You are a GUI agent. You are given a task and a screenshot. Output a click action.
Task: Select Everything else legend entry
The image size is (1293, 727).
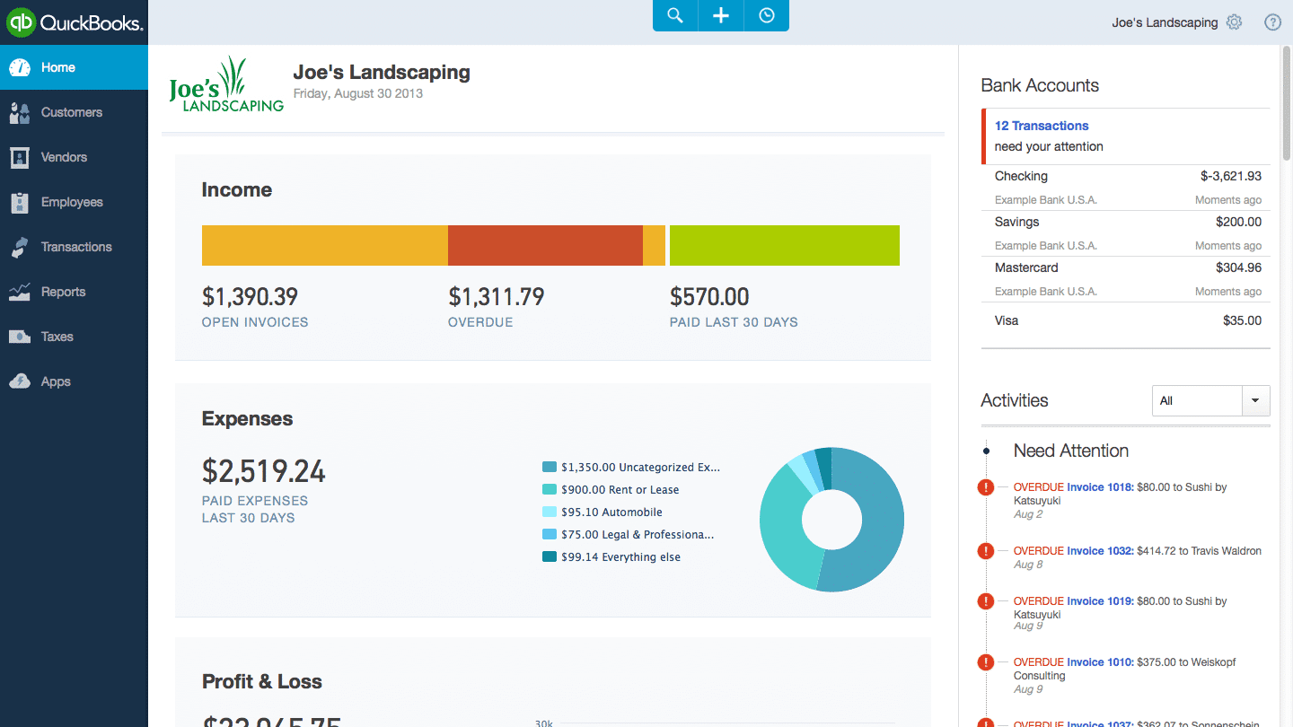[611, 557]
